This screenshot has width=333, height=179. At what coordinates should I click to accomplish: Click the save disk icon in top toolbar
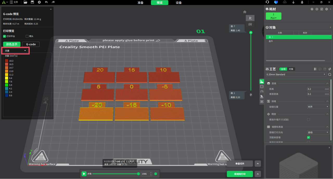[x=32, y=2]
